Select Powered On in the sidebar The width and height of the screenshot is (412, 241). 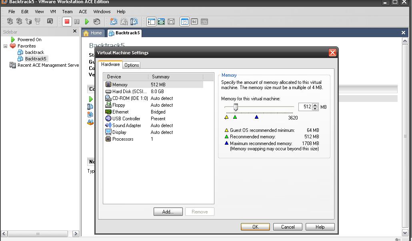[30, 40]
